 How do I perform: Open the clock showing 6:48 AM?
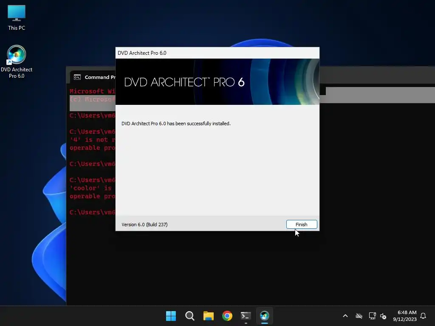pos(405,316)
